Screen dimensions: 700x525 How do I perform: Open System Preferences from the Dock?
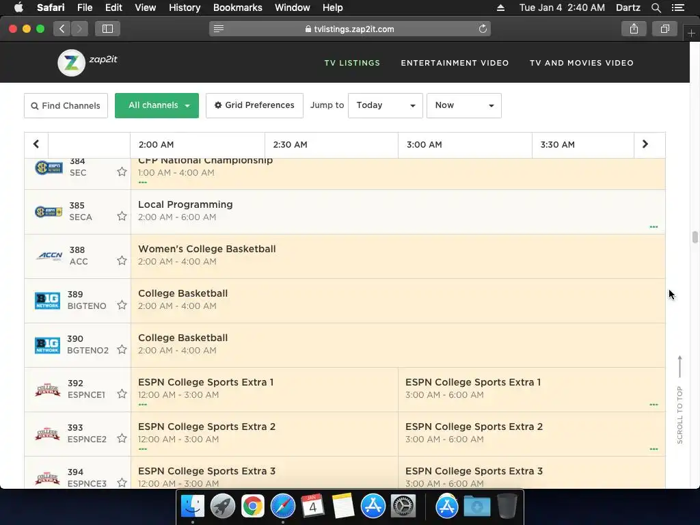coord(403,507)
